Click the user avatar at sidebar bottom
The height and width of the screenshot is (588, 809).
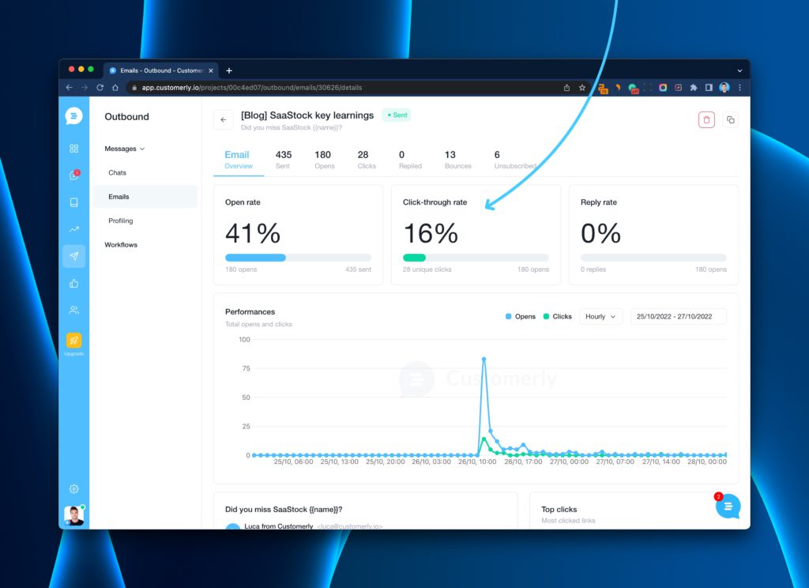pyautogui.click(x=73, y=515)
